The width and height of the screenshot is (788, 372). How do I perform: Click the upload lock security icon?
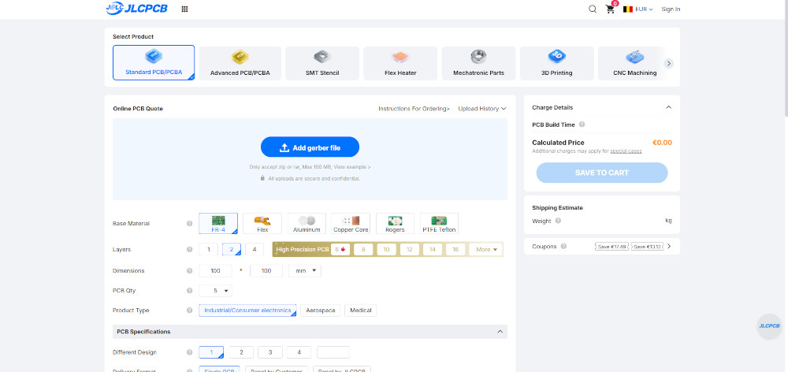pos(262,178)
